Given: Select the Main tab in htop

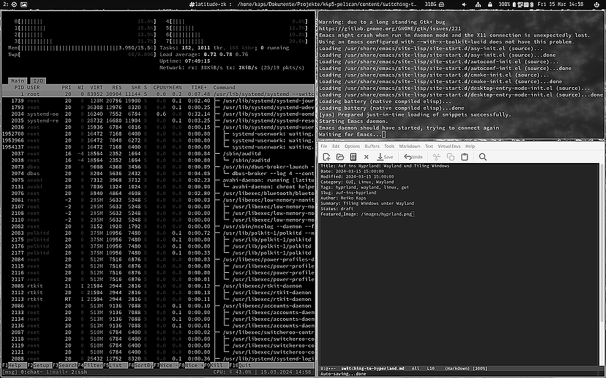Looking at the screenshot, I should tap(17, 81).
